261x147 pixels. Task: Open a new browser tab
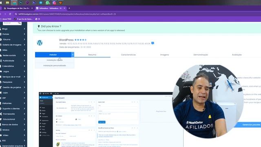coord(69,8)
